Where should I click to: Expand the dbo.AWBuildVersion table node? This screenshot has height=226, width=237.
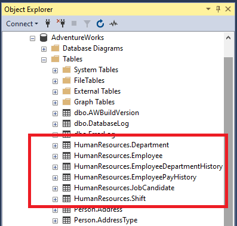[x=55, y=113]
